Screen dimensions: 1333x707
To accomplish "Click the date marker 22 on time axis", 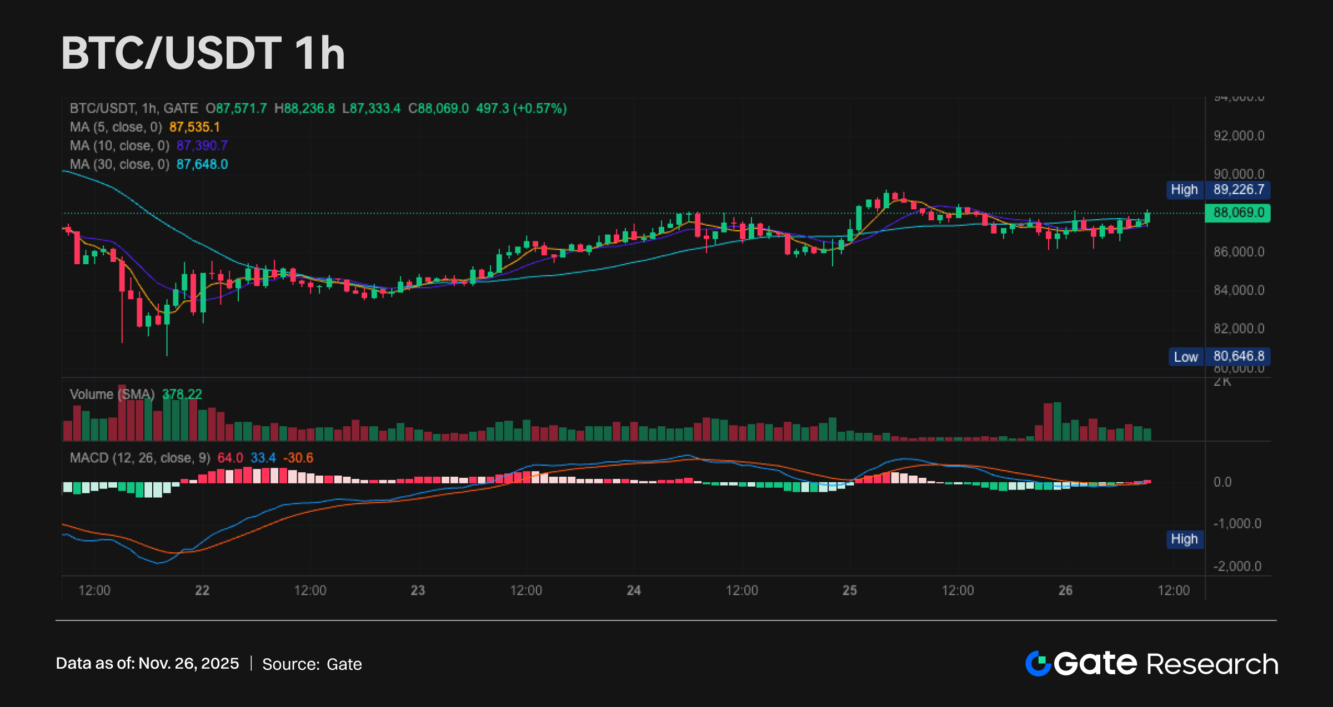I will 202,590.
